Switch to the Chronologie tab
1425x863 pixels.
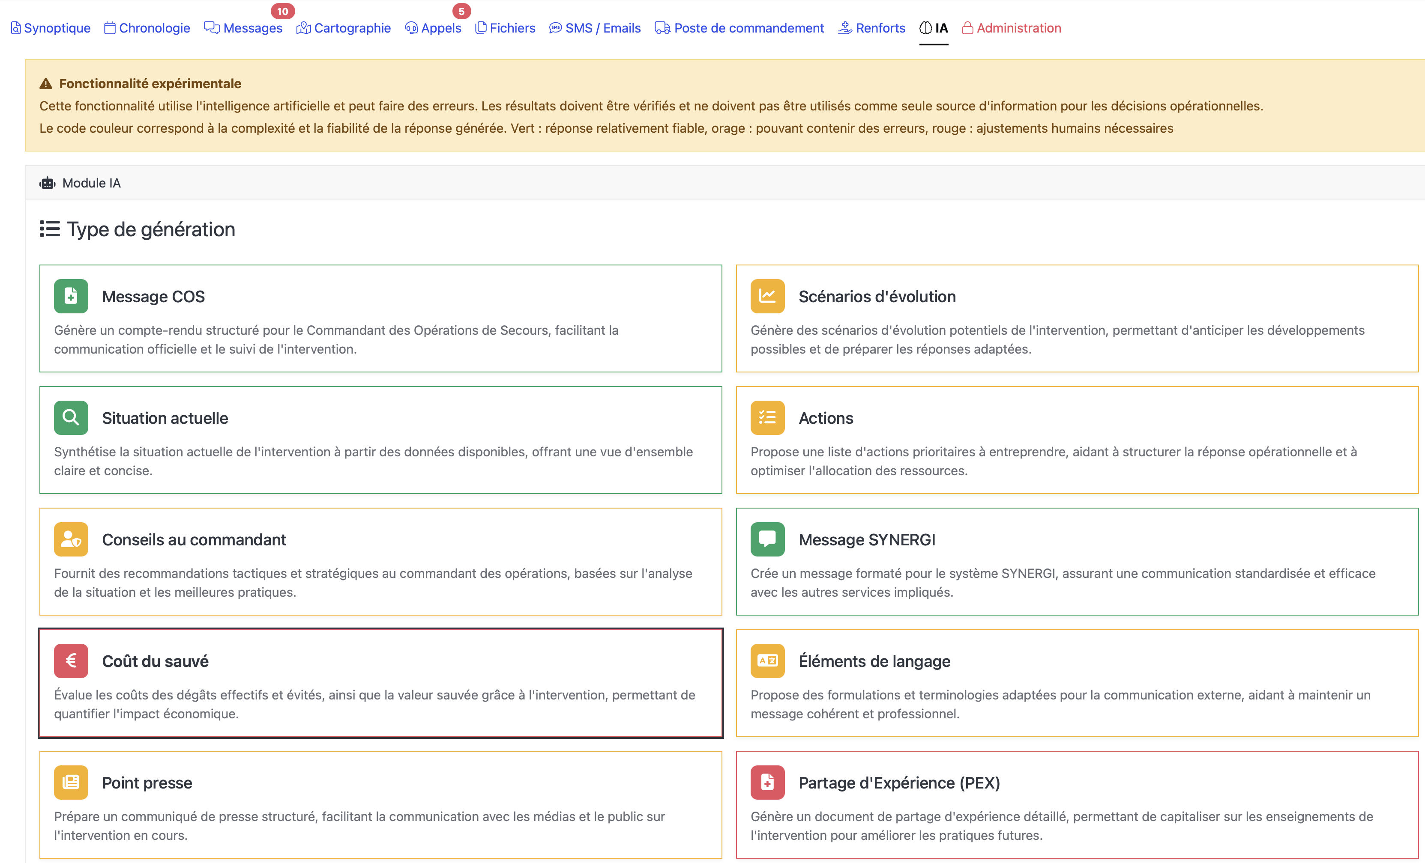point(147,28)
